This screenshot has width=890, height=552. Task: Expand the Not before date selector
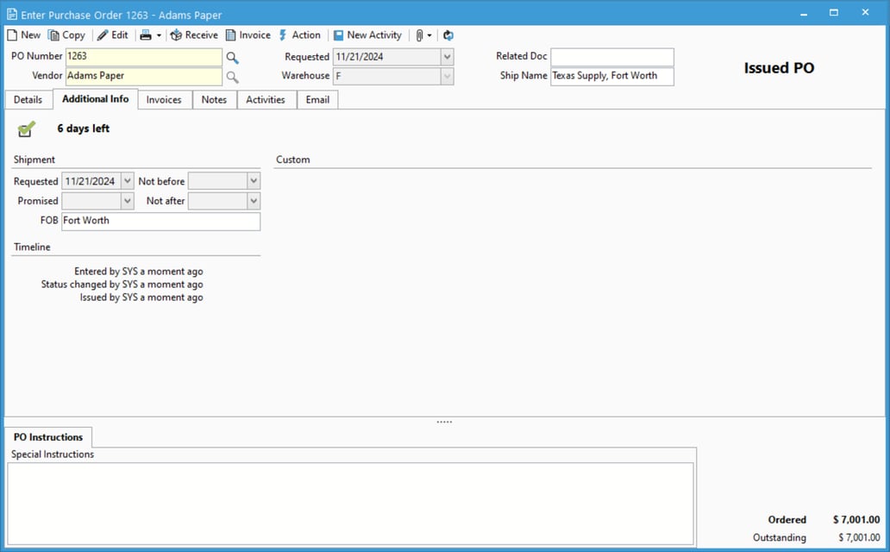click(x=254, y=180)
